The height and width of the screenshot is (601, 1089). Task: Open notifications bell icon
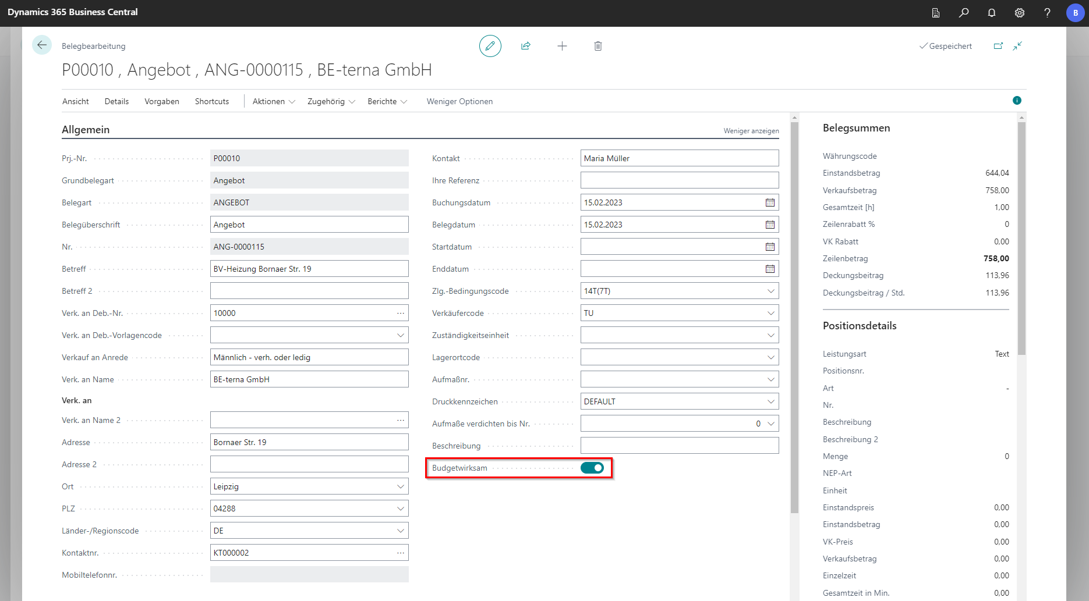click(992, 13)
